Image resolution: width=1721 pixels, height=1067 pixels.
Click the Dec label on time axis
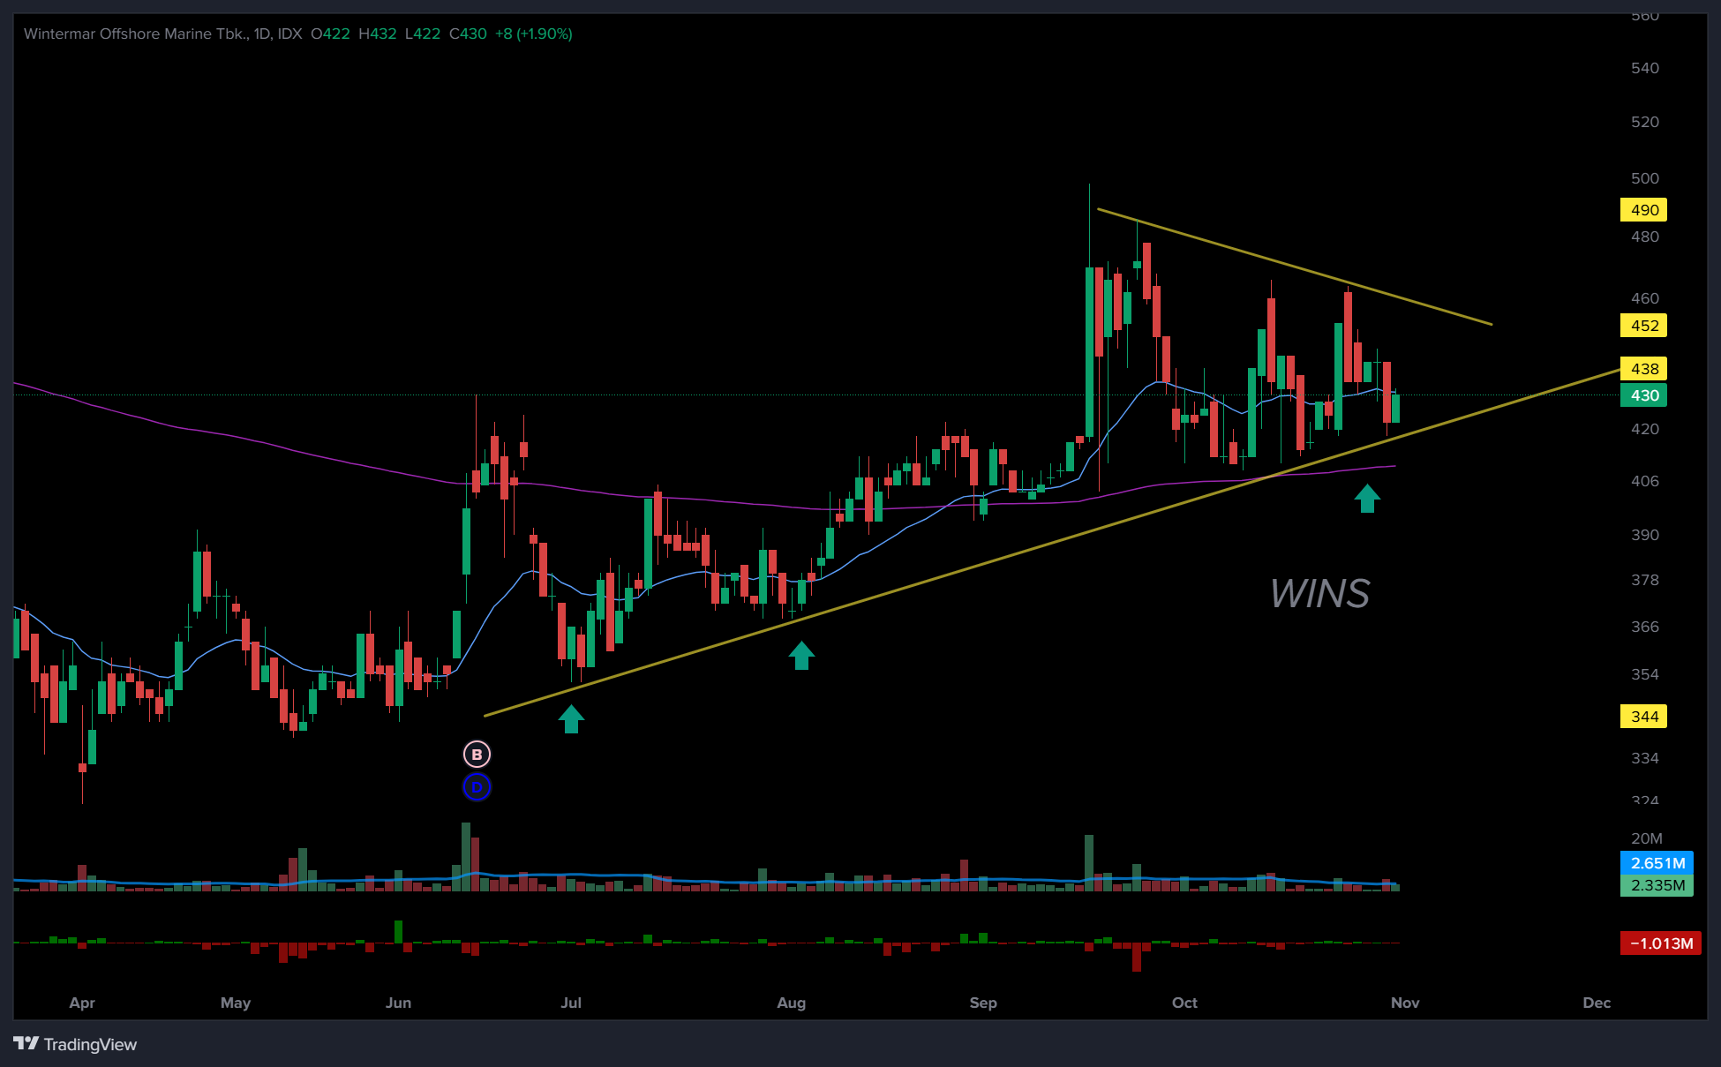pos(1596,1003)
